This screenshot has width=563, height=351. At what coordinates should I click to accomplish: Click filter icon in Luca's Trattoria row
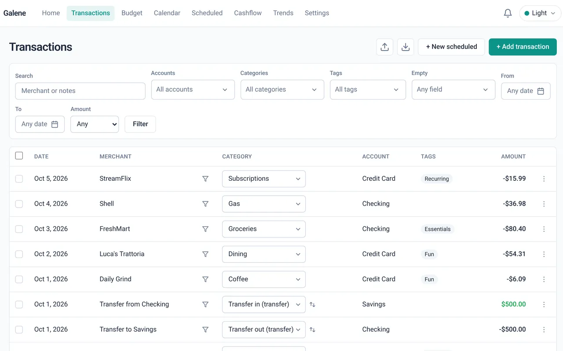[x=205, y=254]
